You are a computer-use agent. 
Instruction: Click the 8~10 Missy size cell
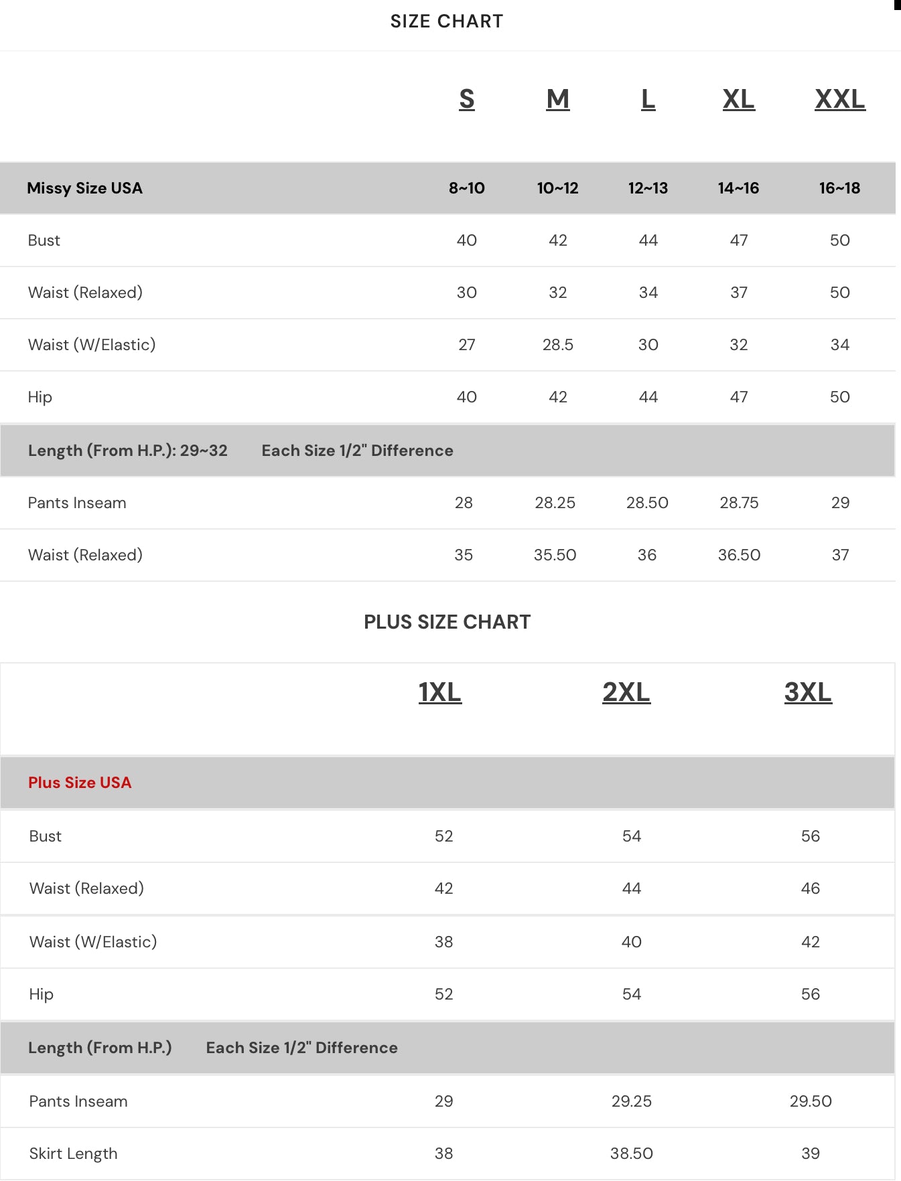tap(467, 188)
